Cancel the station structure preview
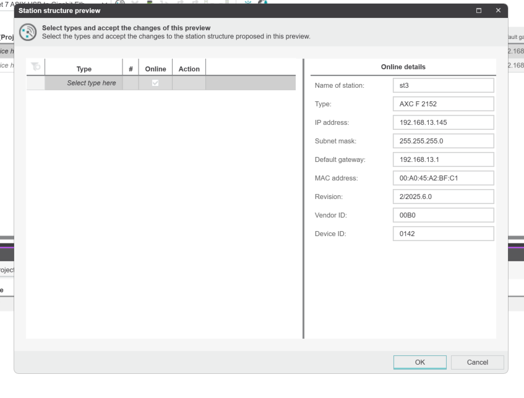This screenshot has width=524, height=398. point(477,362)
